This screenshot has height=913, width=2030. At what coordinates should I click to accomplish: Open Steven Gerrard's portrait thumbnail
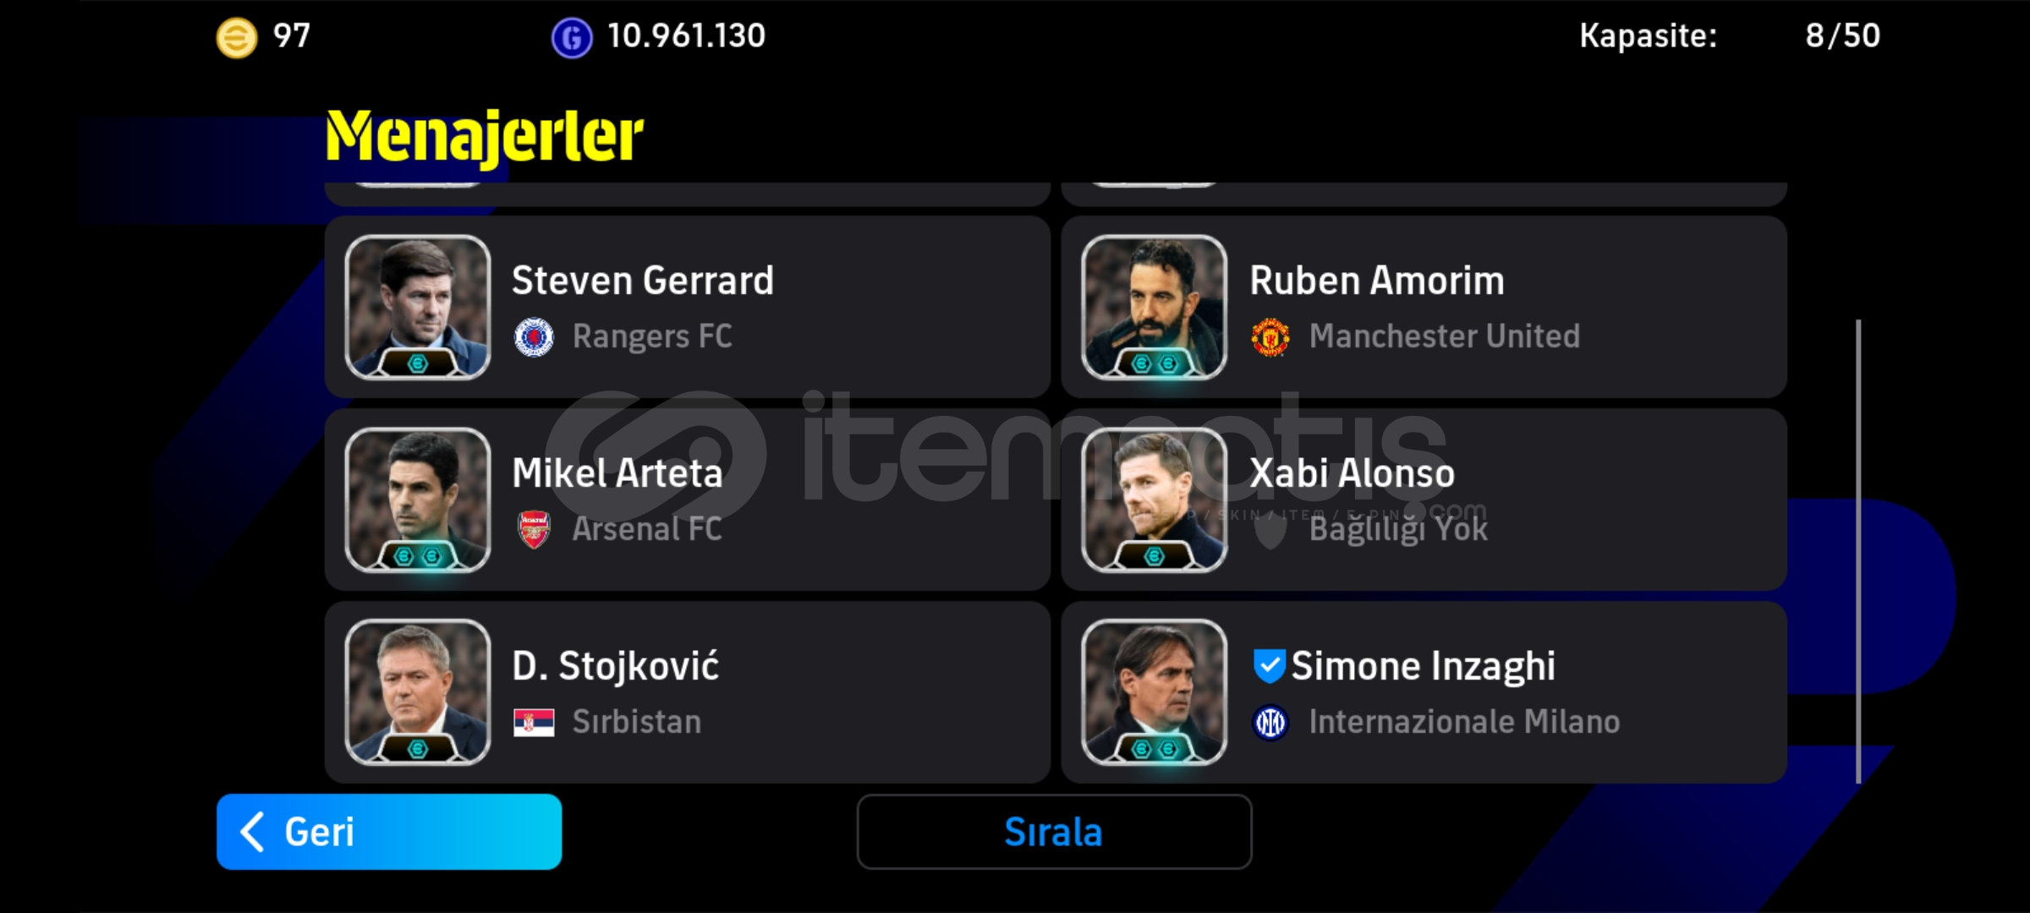coord(418,307)
